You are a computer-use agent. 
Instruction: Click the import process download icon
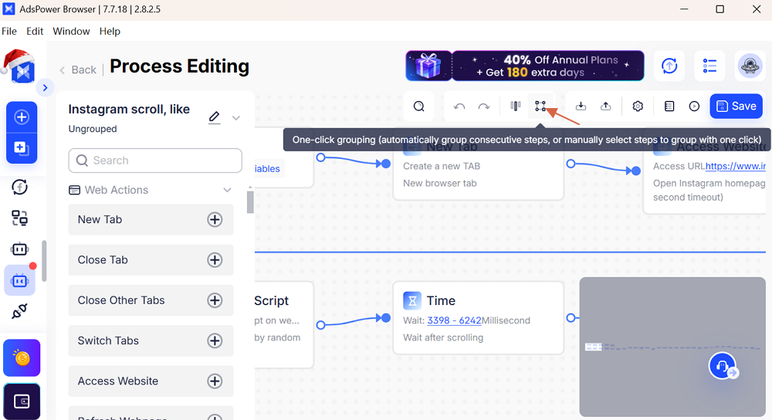pos(581,107)
